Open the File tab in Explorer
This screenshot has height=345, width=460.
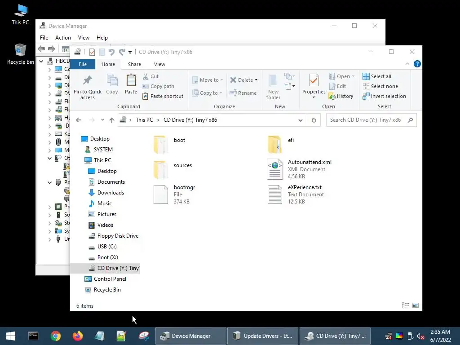[83, 64]
